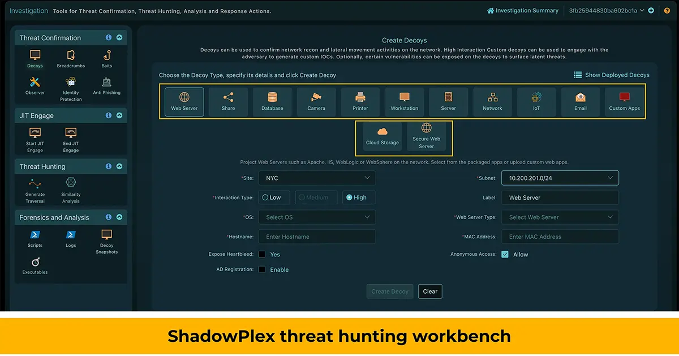Show info for Forensics and Analysis panel
This screenshot has height=356, width=679.
[109, 217]
